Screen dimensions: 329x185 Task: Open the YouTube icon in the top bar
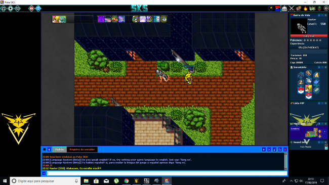pyautogui.click(x=31, y=9)
